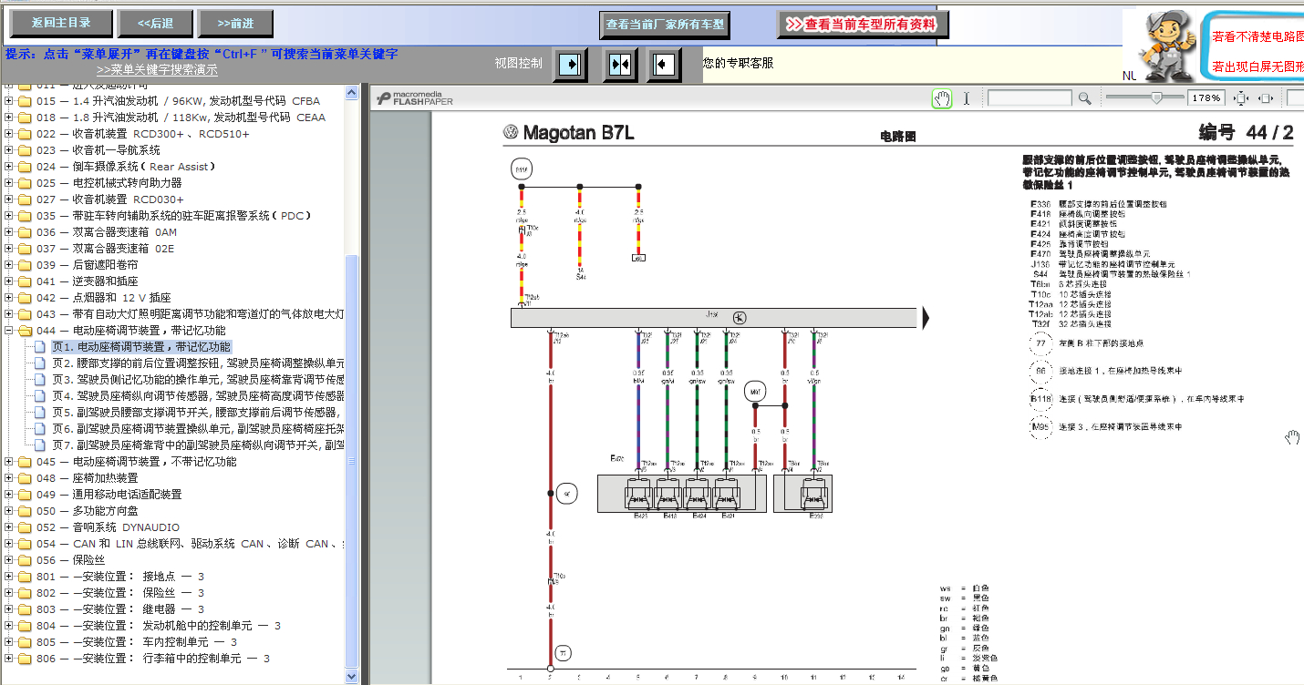Viewport: 1304px width, 685px height.
Task: Expand the 050 多功能方向盘 node
Action: tap(8, 511)
